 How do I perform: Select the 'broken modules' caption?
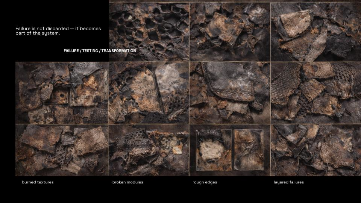[127, 182]
